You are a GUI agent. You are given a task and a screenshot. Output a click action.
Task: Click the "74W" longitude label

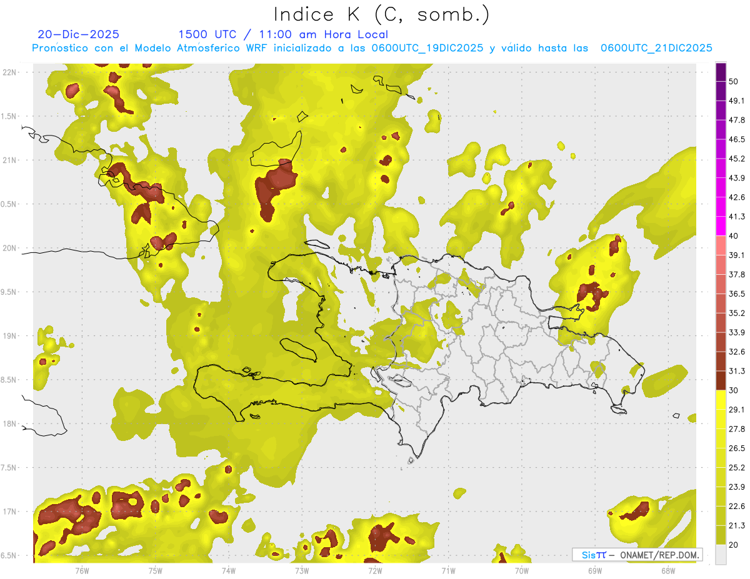228,570
